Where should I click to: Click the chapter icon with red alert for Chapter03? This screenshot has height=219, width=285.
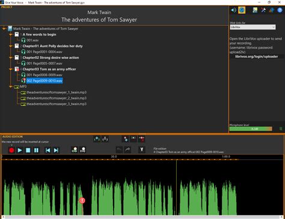(x=17, y=69)
